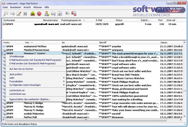Sort accounts by Benutzername column
The width and height of the screenshot is (188, 127).
[43, 20]
